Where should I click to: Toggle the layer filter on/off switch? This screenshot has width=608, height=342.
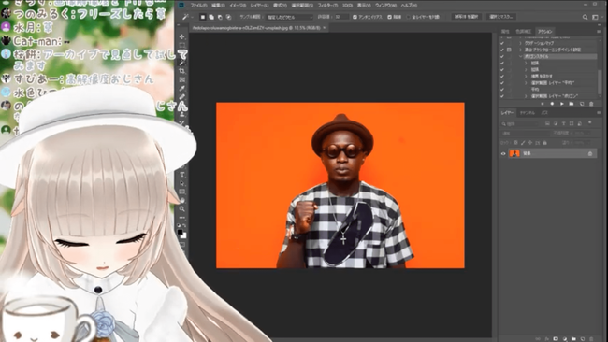[x=590, y=122]
